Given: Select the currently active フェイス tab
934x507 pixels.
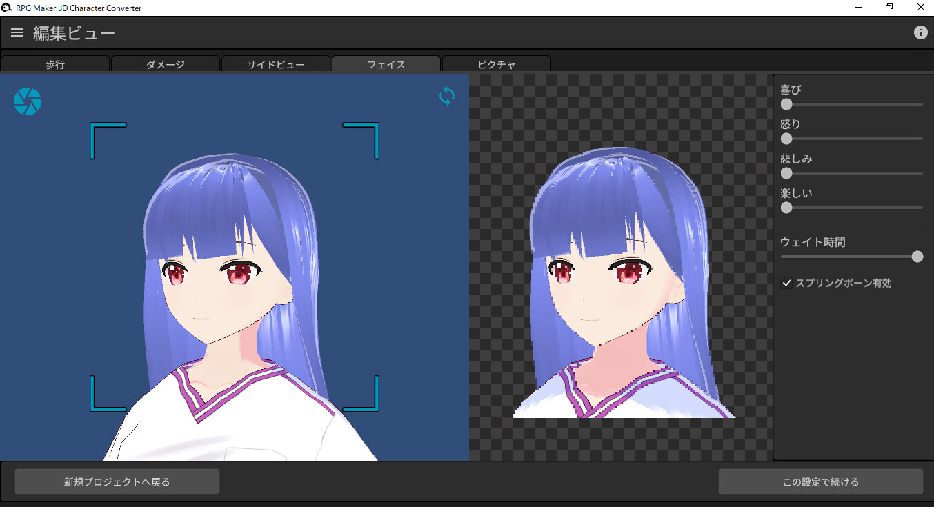Looking at the screenshot, I should (x=386, y=63).
